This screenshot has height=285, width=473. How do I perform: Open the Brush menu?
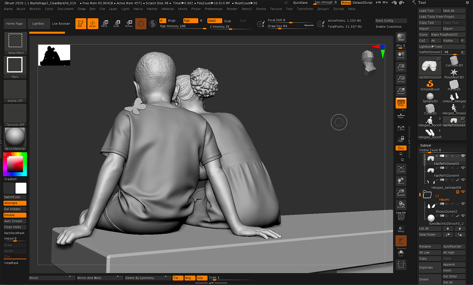click(21, 9)
